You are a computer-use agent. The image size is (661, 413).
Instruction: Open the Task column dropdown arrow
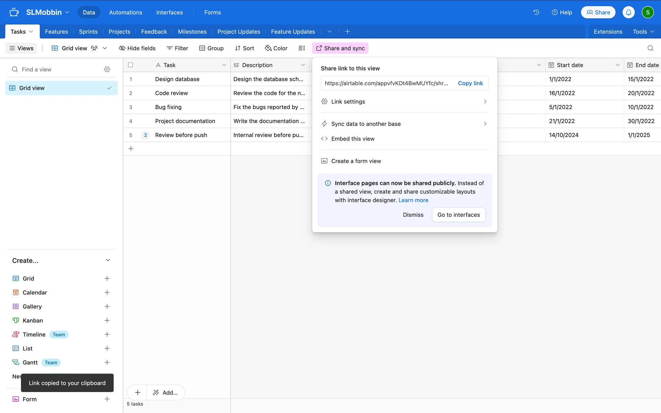[x=224, y=65]
